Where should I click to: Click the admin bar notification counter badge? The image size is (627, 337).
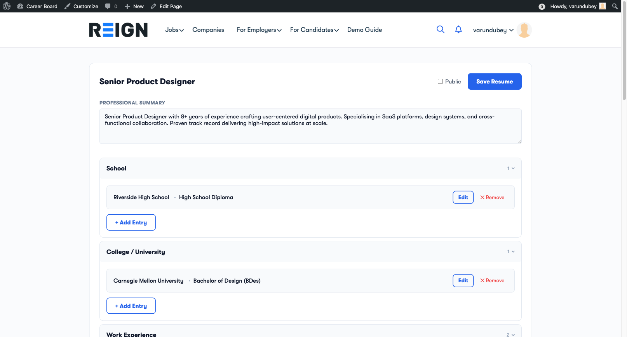point(542,7)
